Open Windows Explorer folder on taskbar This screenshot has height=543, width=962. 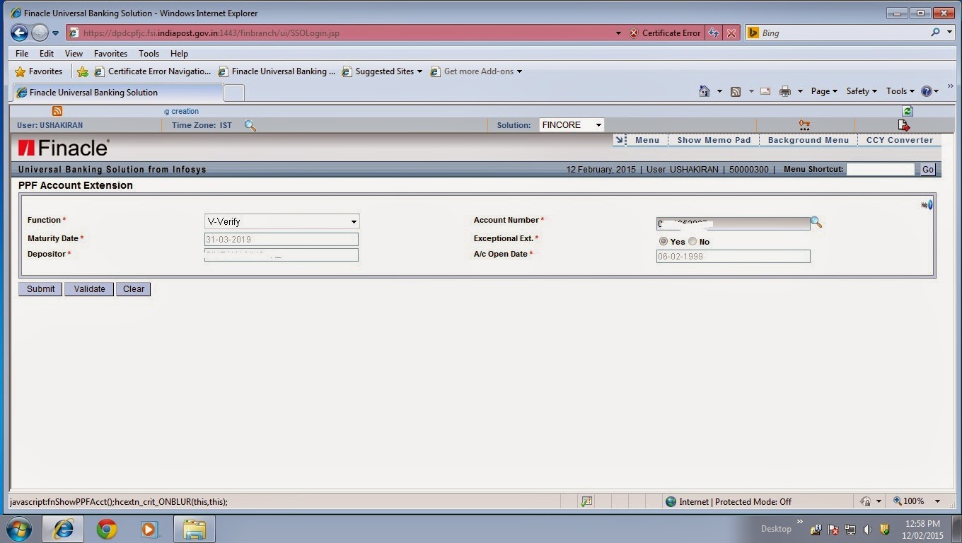click(x=195, y=529)
